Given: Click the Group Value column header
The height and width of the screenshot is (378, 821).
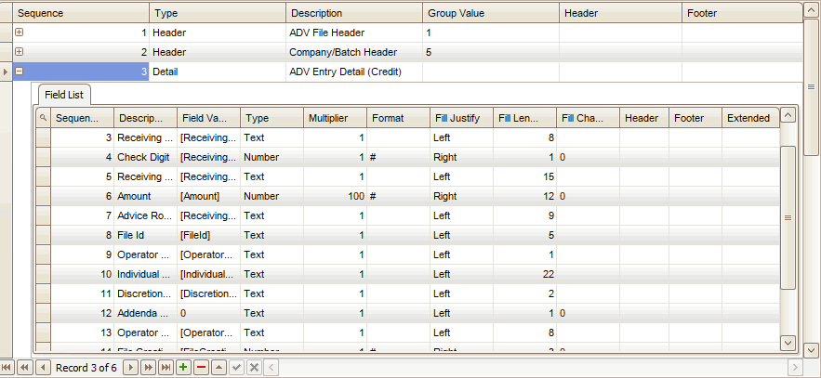Looking at the screenshot, I should tap(489, 14).
